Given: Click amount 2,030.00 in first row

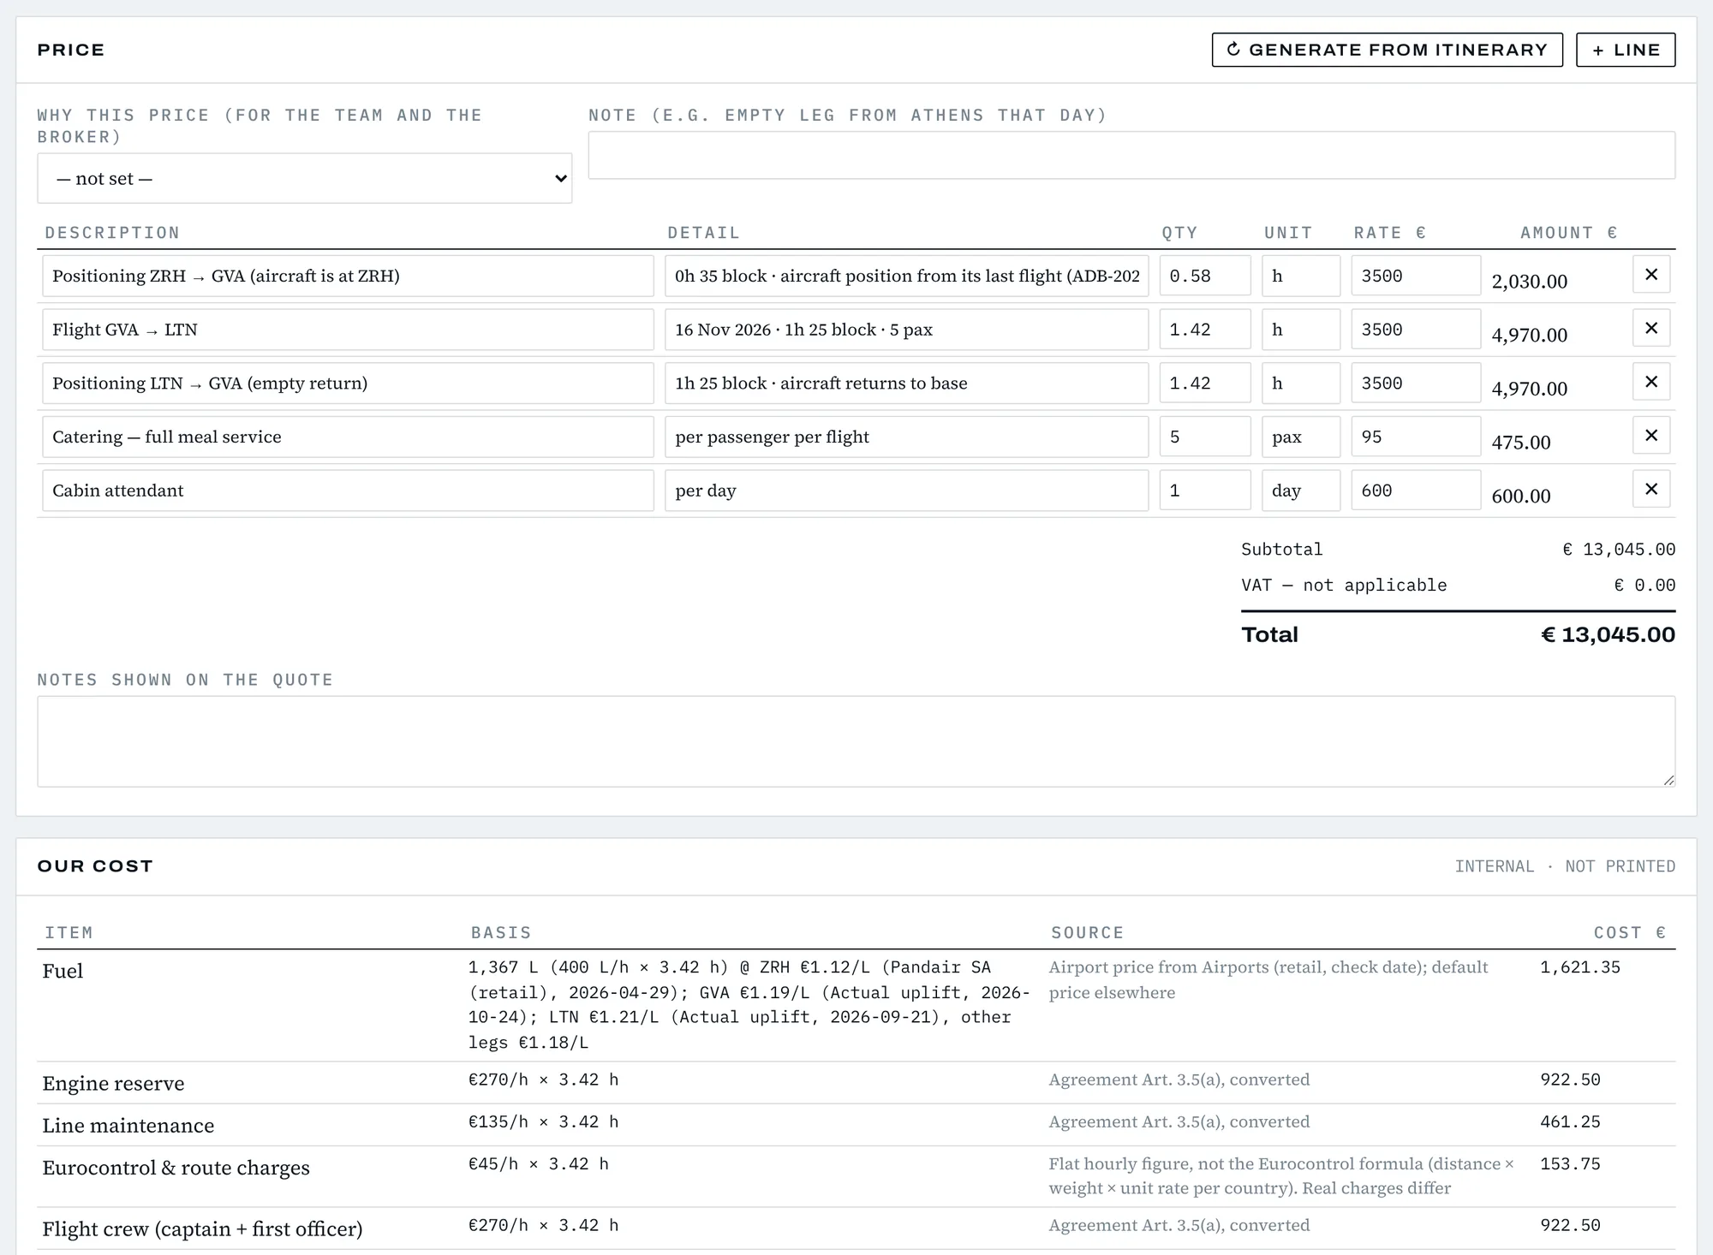Looking at the screenshot, I should 1530,282.
